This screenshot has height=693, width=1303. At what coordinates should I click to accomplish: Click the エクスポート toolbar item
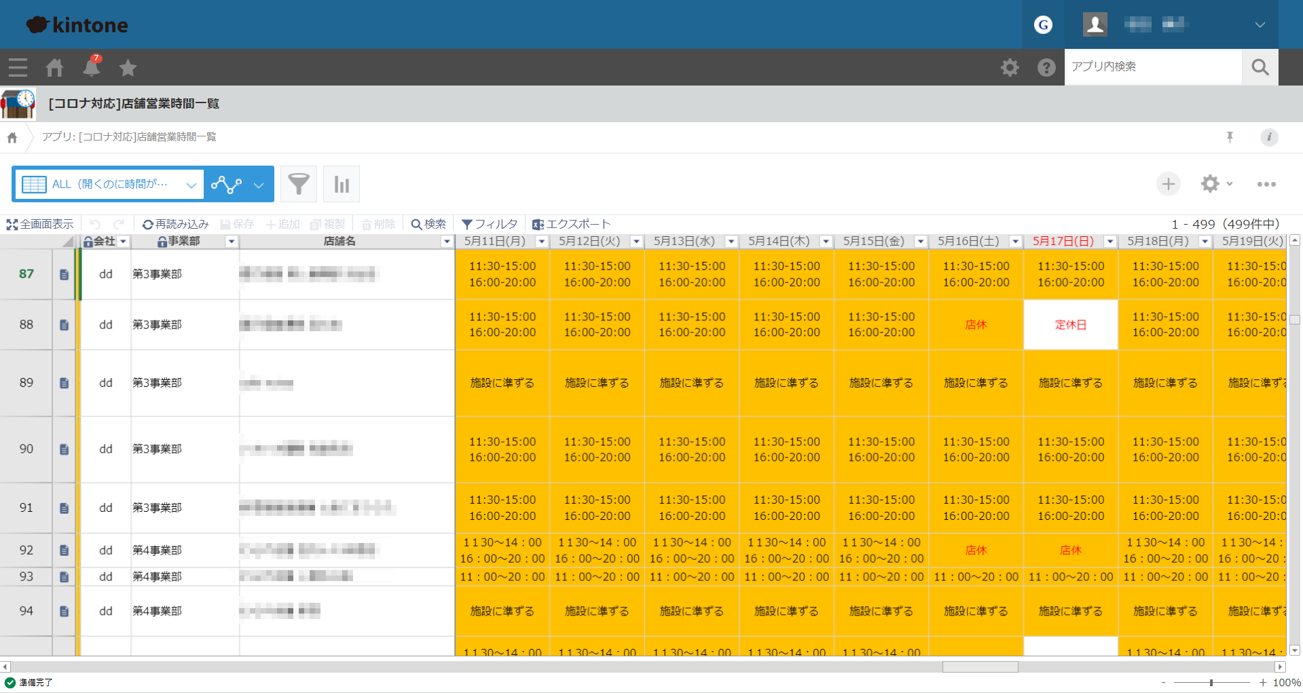tap(571, 224)
